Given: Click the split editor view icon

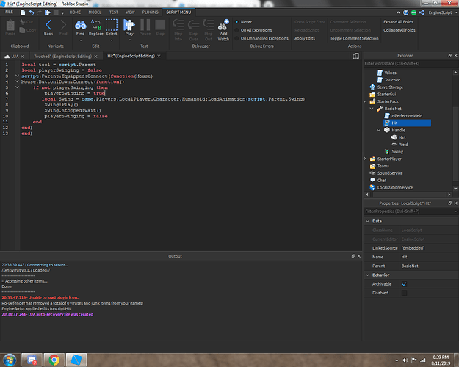Looking at the screenshot, I should point(356,56).
